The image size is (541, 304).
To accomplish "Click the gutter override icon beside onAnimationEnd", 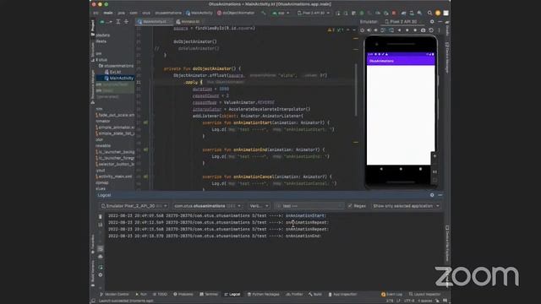I will pyautogui.click(x=145, y=149).
